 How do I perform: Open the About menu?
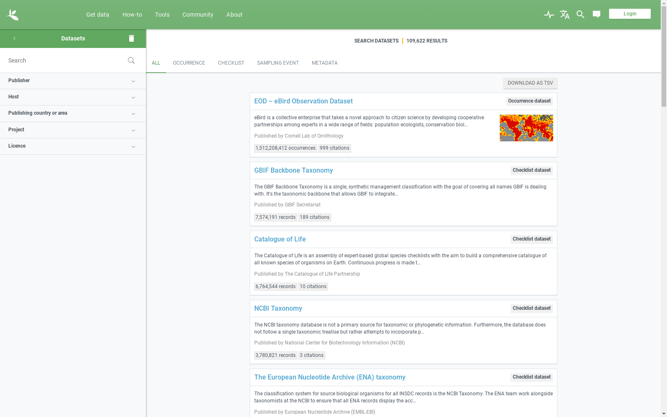[234, 15]
